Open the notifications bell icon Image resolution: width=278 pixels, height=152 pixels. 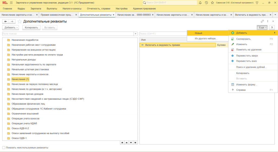click(200, 3)
